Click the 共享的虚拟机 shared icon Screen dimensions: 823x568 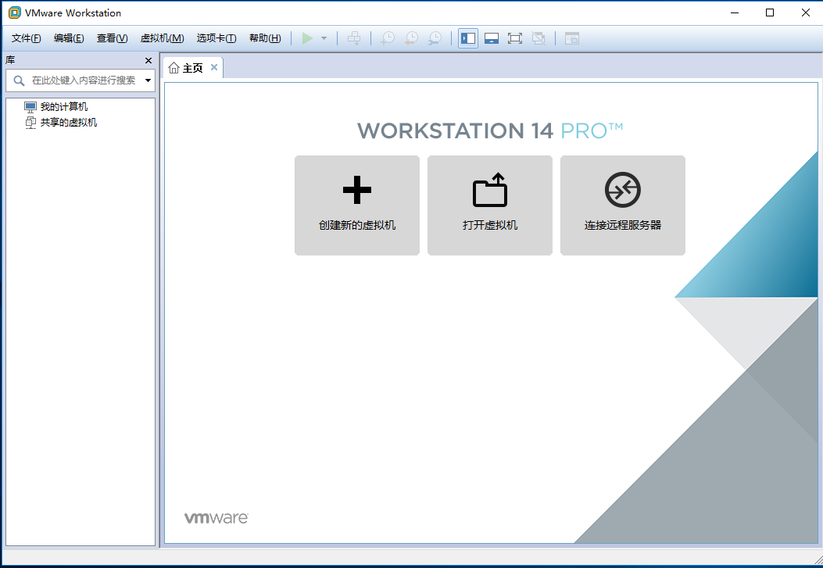coord(30,123)
